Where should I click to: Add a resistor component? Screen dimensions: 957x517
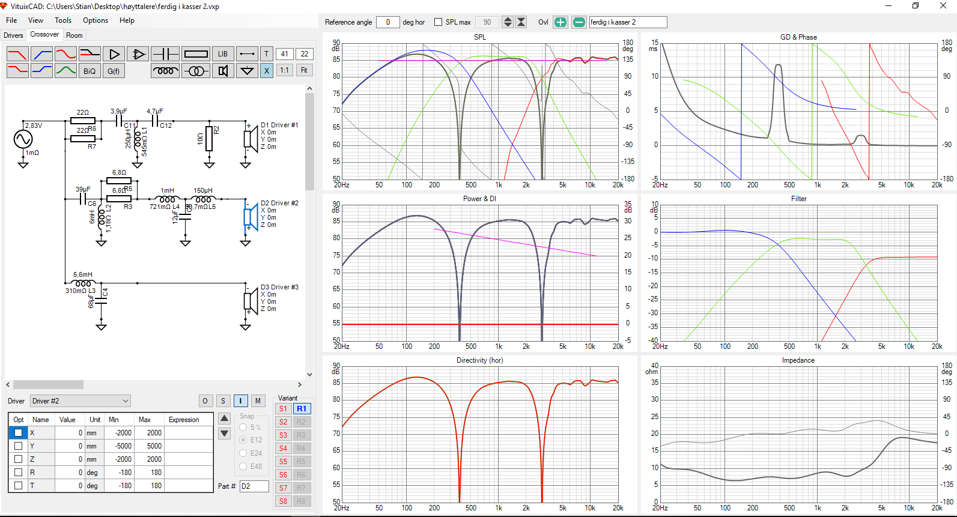point(196,54)
